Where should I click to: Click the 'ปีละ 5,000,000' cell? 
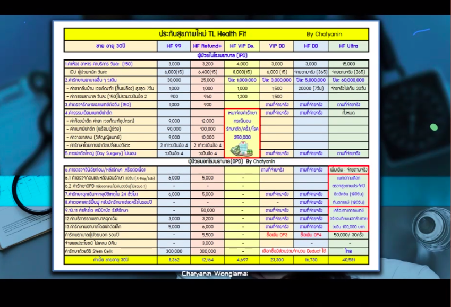pyautogui.click(x=311, y=80)
